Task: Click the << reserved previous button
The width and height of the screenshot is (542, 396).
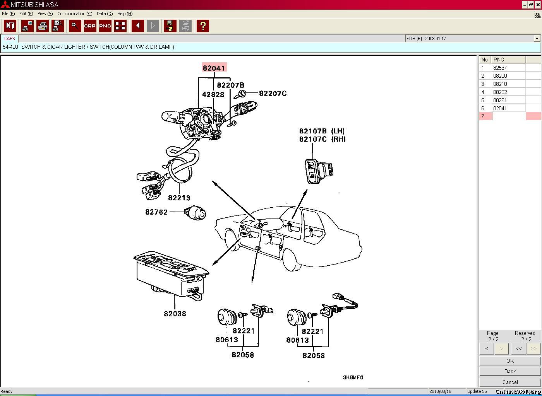Action: click(518, 348)
